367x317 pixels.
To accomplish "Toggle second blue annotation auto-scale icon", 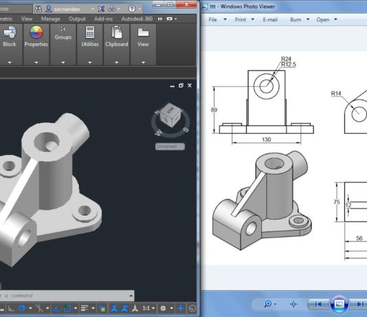I will click(x=125, y=308).
